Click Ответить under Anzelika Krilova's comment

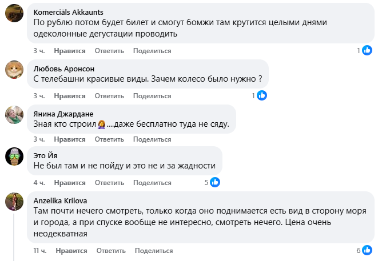(111, 251)
